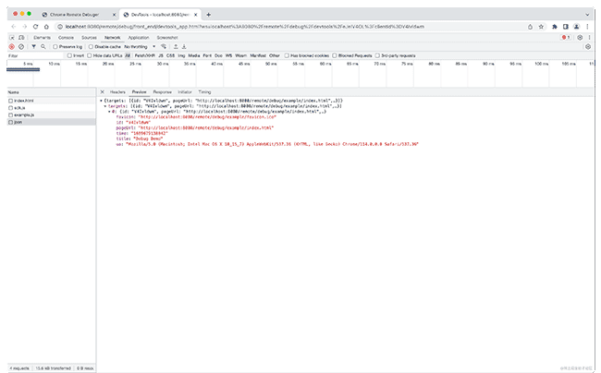Open the DevTools three-dot customize menu
Image resolution: width=601 pixels, height=373 pixels.
tap(590, 38)
